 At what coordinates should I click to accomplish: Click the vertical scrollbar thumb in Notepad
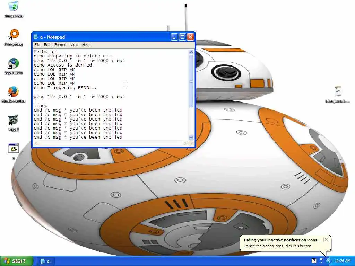coord(191,81)
